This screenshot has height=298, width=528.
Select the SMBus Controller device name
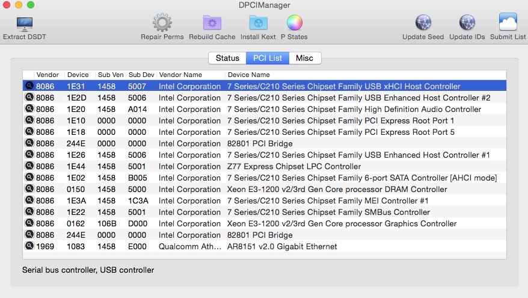[328, 213]
